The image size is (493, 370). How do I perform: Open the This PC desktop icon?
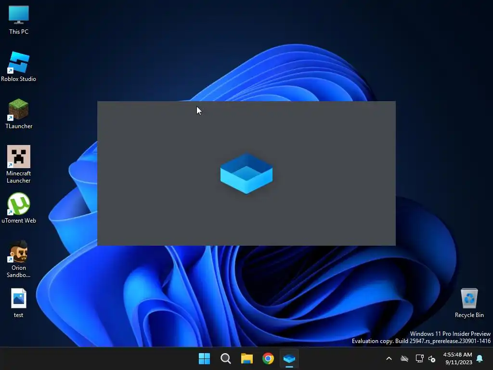coord(19,20)
